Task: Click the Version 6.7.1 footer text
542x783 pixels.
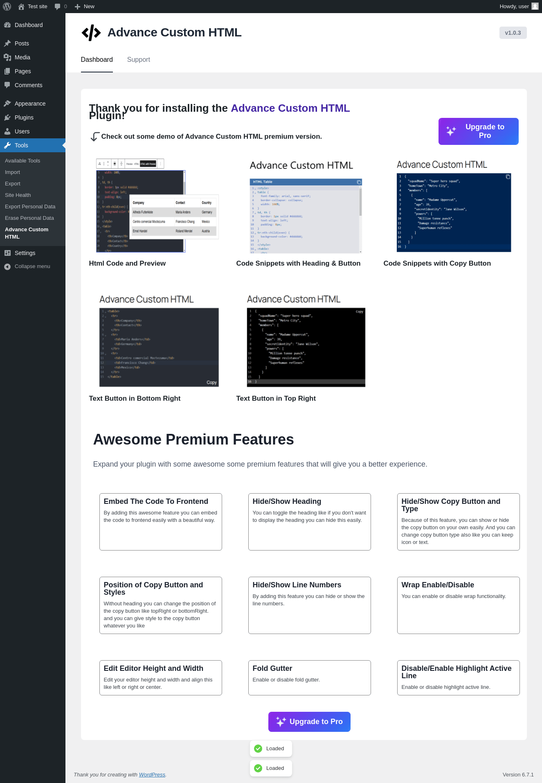Action: click(x=518, y=775)
